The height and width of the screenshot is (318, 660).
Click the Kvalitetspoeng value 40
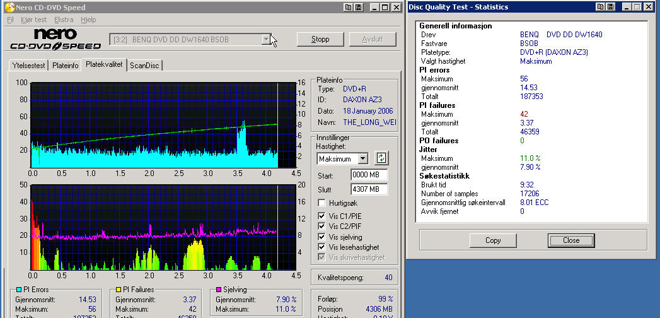388,278
